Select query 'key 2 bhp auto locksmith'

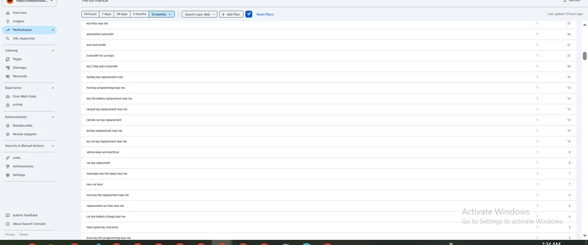(102, 67)
